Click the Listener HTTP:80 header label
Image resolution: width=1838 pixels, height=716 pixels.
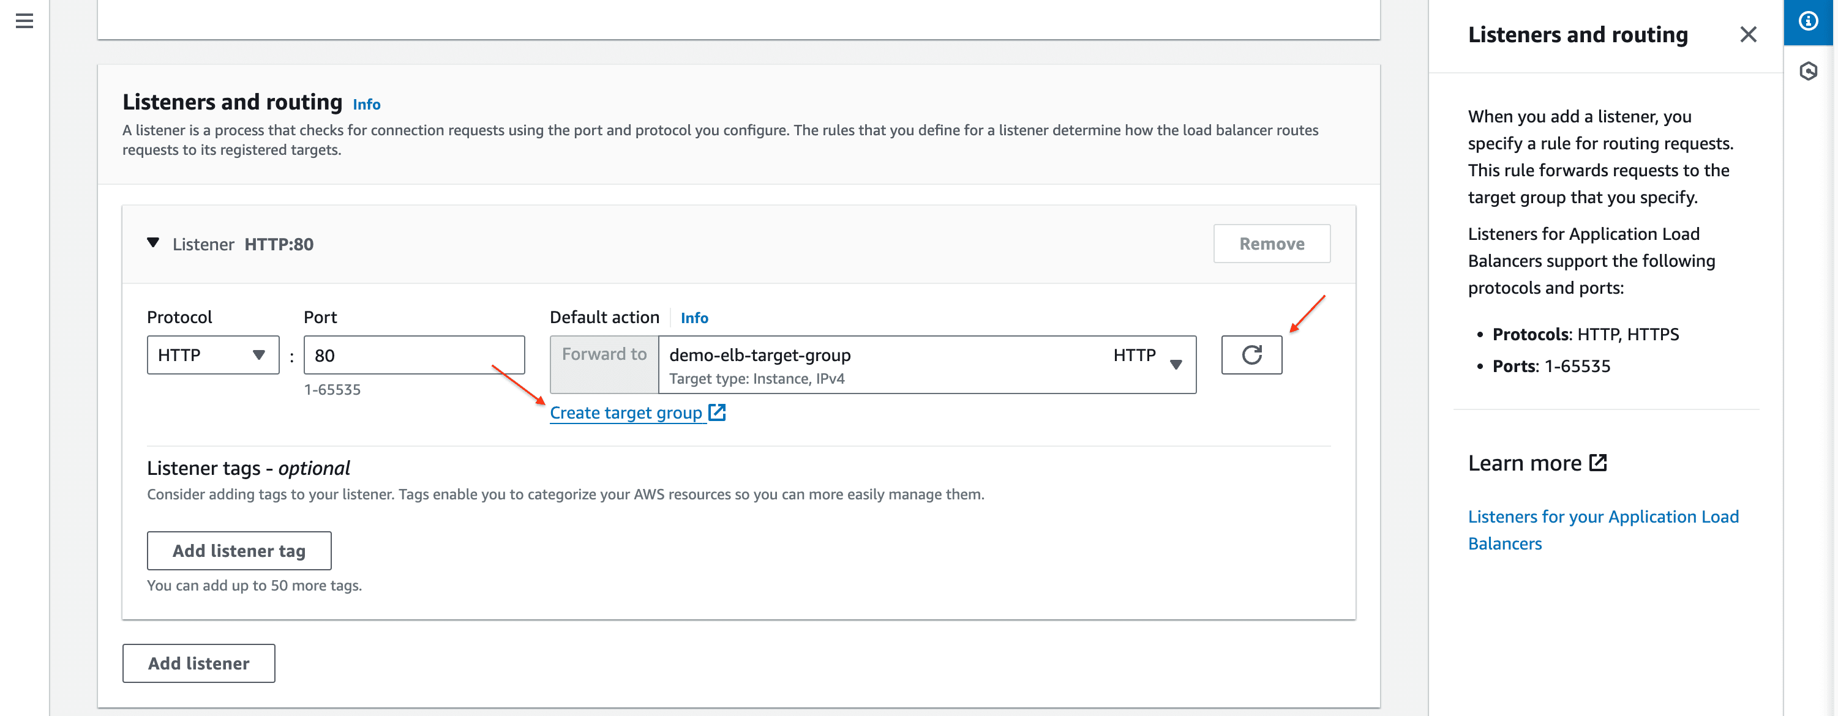(x=242, y=244)
